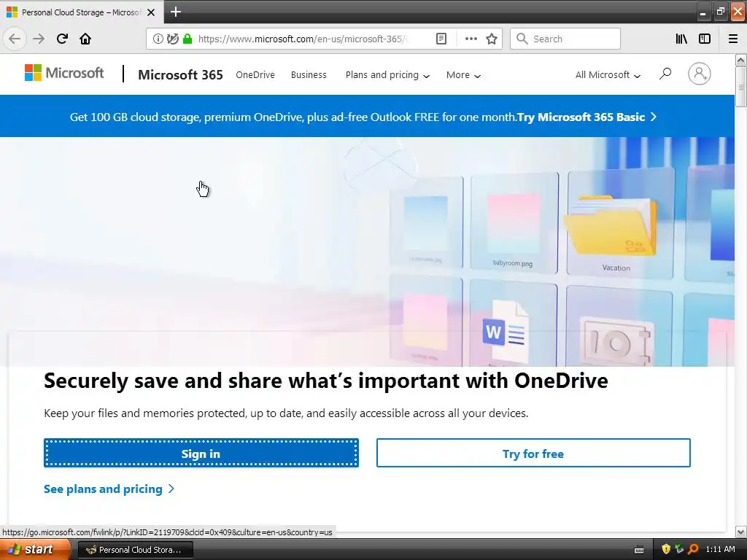
Task: Expand the More navigation dropdown
Action: coord(463,75)
